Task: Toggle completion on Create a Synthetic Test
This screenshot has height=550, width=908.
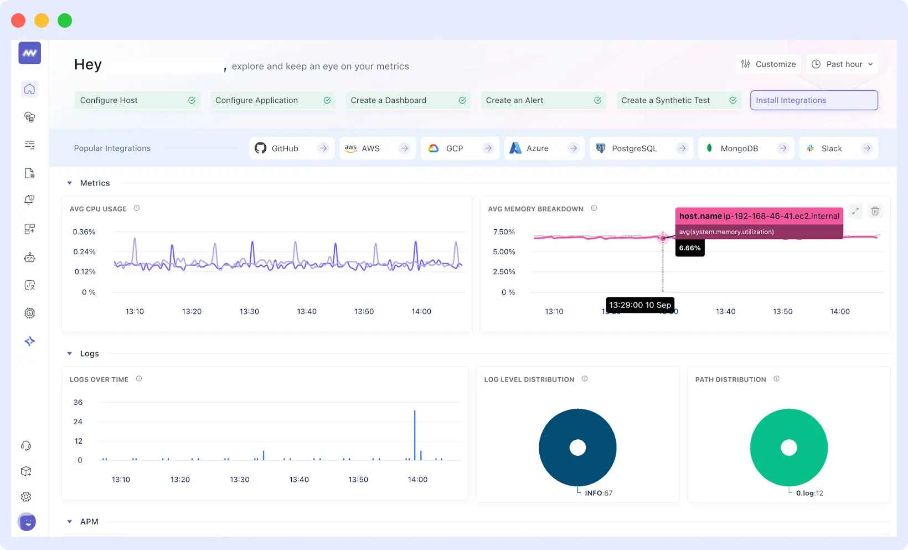Action: click(x=732, y=100)
